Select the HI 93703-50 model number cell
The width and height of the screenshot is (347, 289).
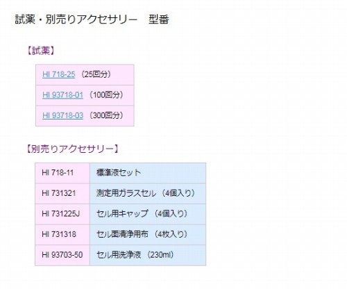[62, 255]
